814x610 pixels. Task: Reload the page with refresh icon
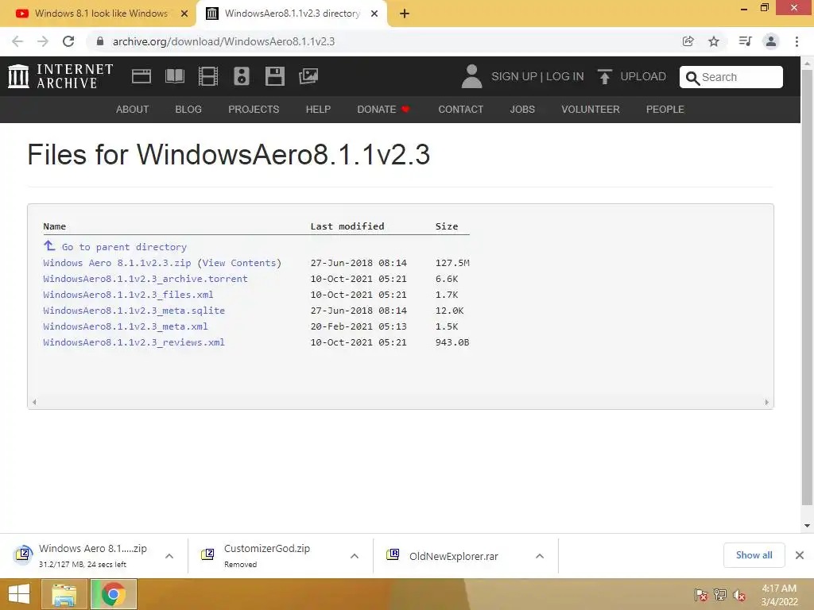point(68,41)
